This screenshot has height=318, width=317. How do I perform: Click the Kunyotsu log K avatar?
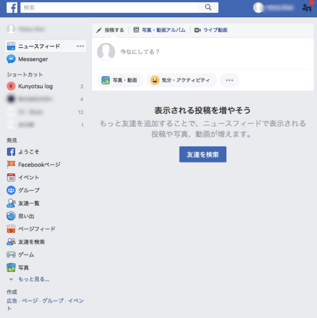coord(11,86)
